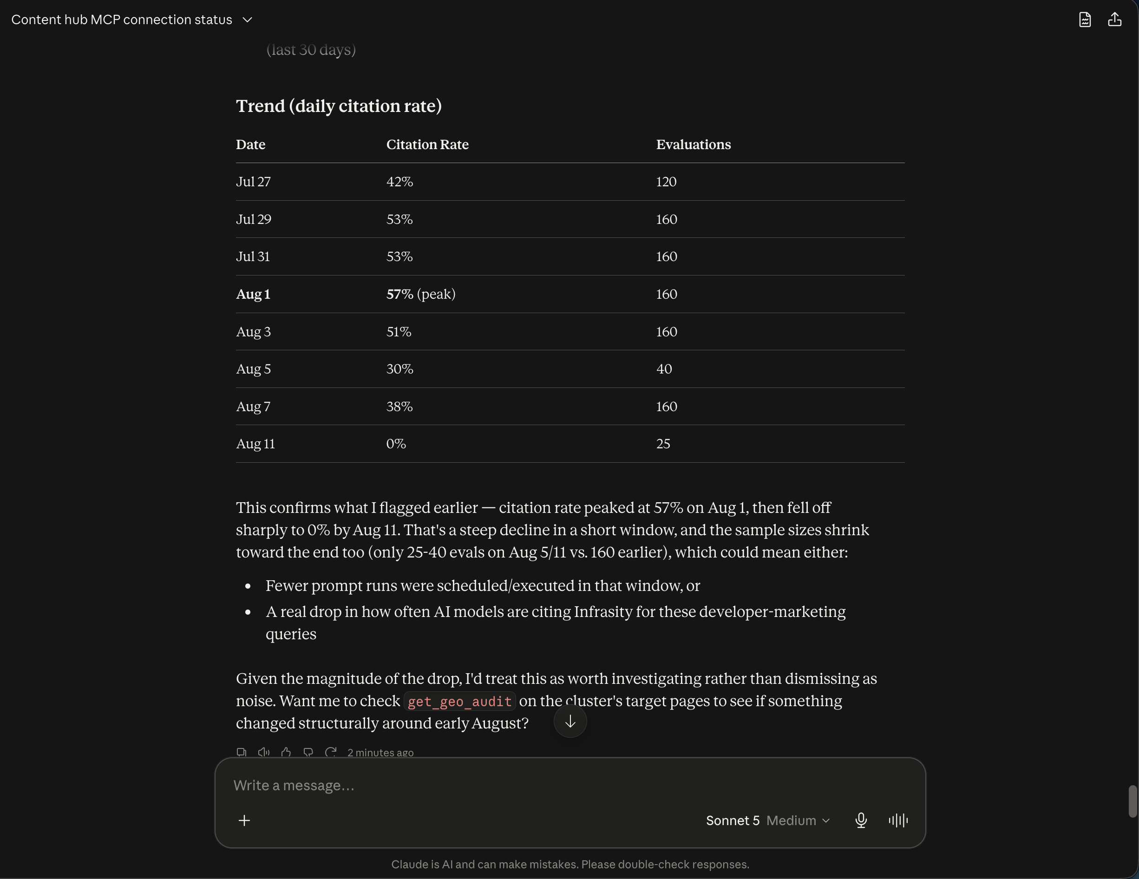Select the "120" evaluations cell
This screenshot has height=879, width=1139.
click(667, 182)
